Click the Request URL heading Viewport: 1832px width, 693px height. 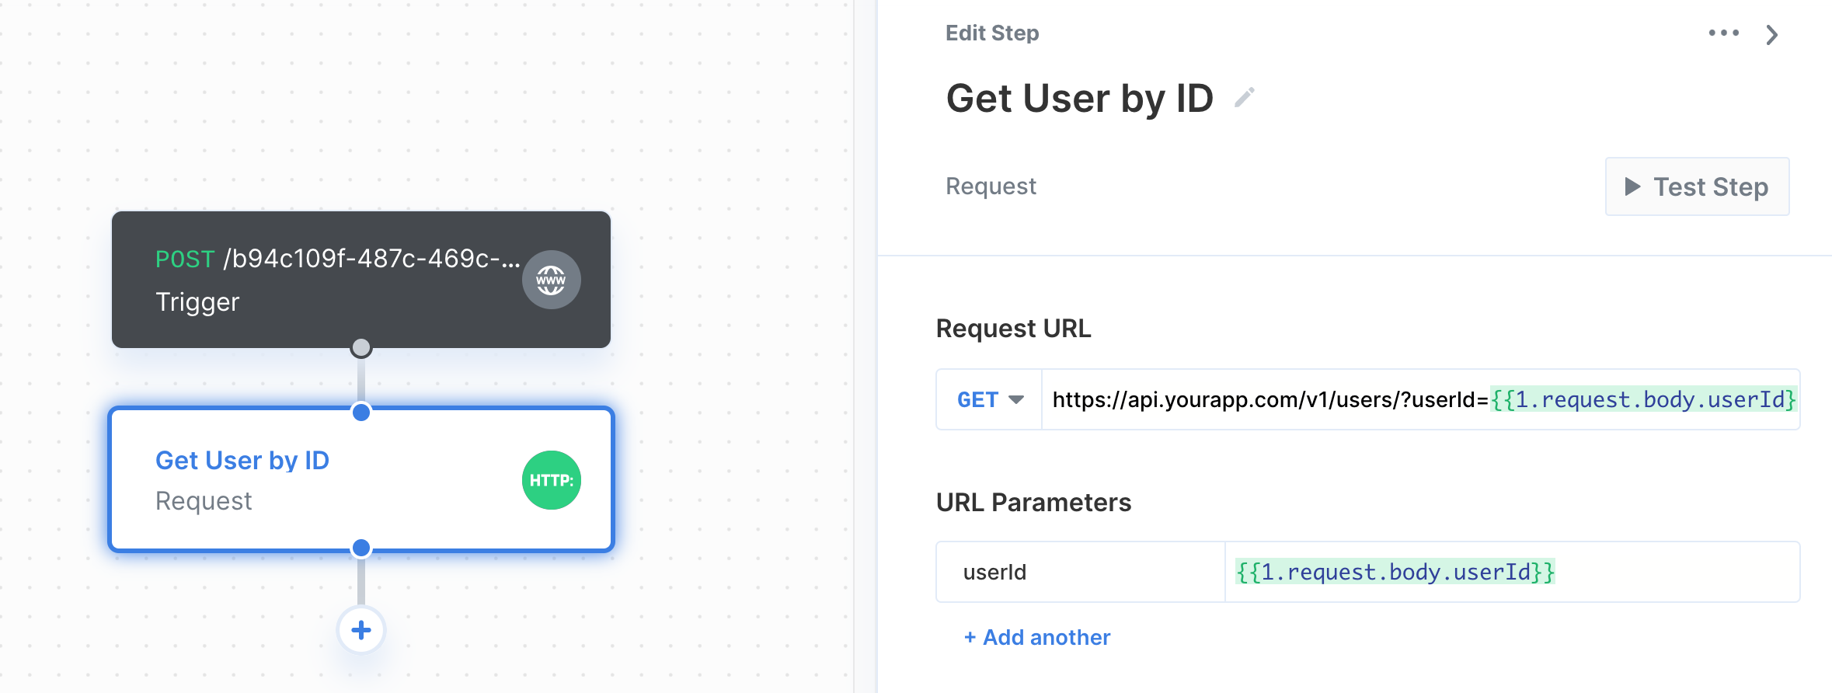[1013, 329]
